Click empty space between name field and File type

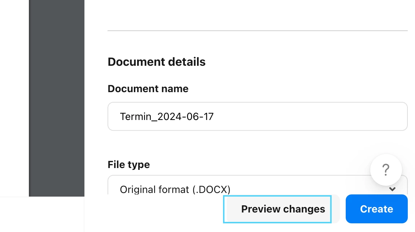click(258, 145)
